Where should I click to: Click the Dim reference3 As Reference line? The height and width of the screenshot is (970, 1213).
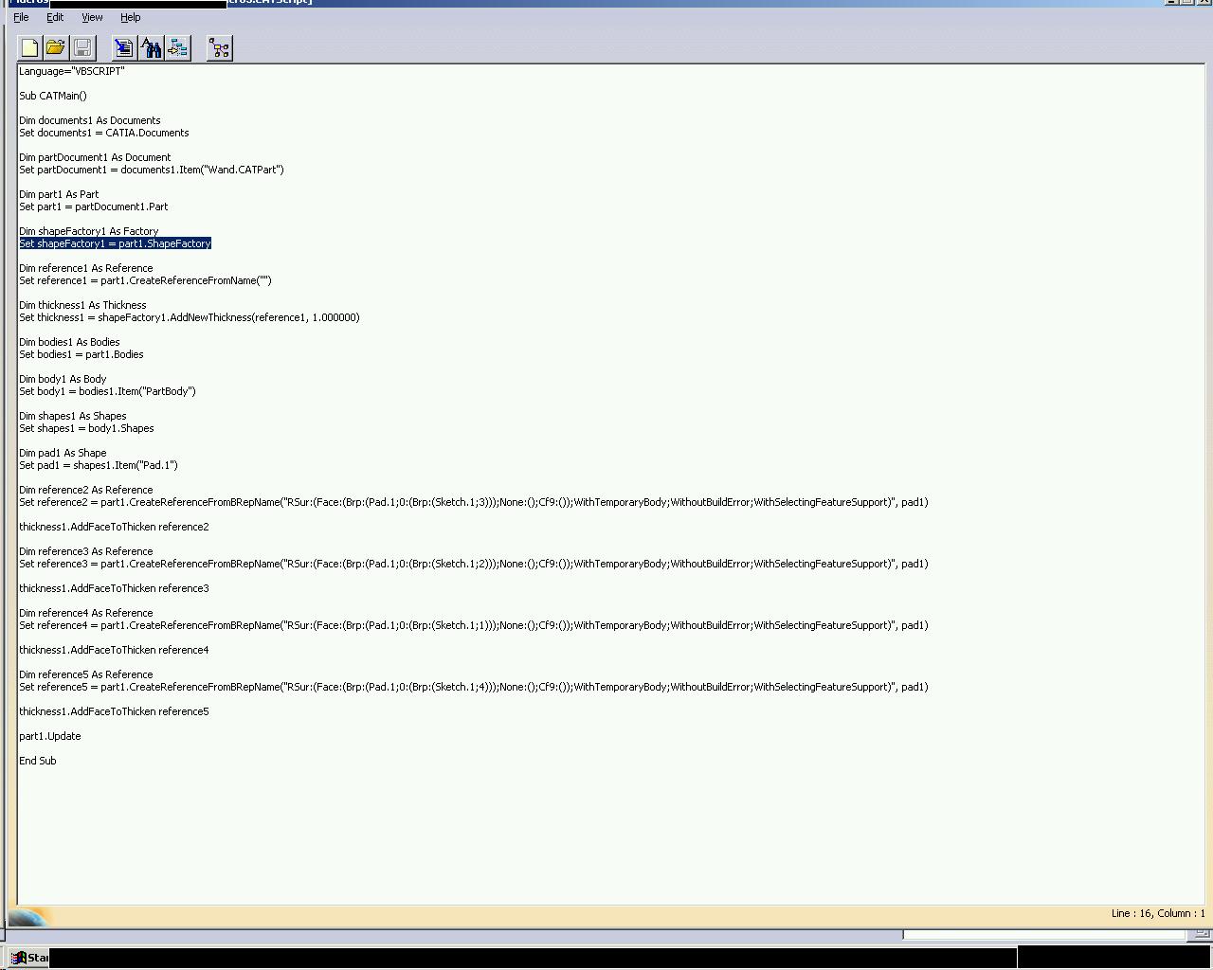(x=86, y=551)
